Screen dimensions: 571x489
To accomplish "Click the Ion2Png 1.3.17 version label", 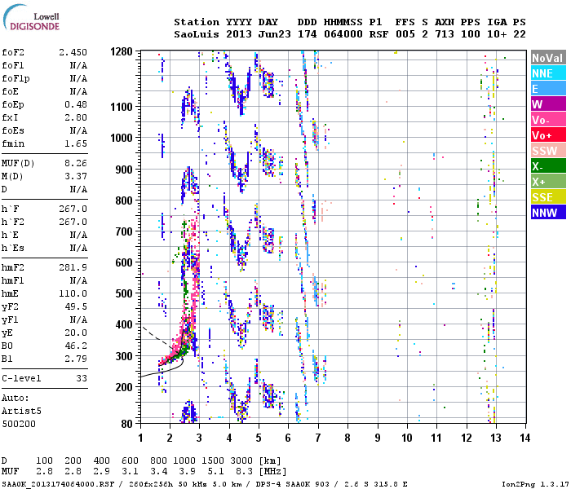I will [x=534, y=484].
